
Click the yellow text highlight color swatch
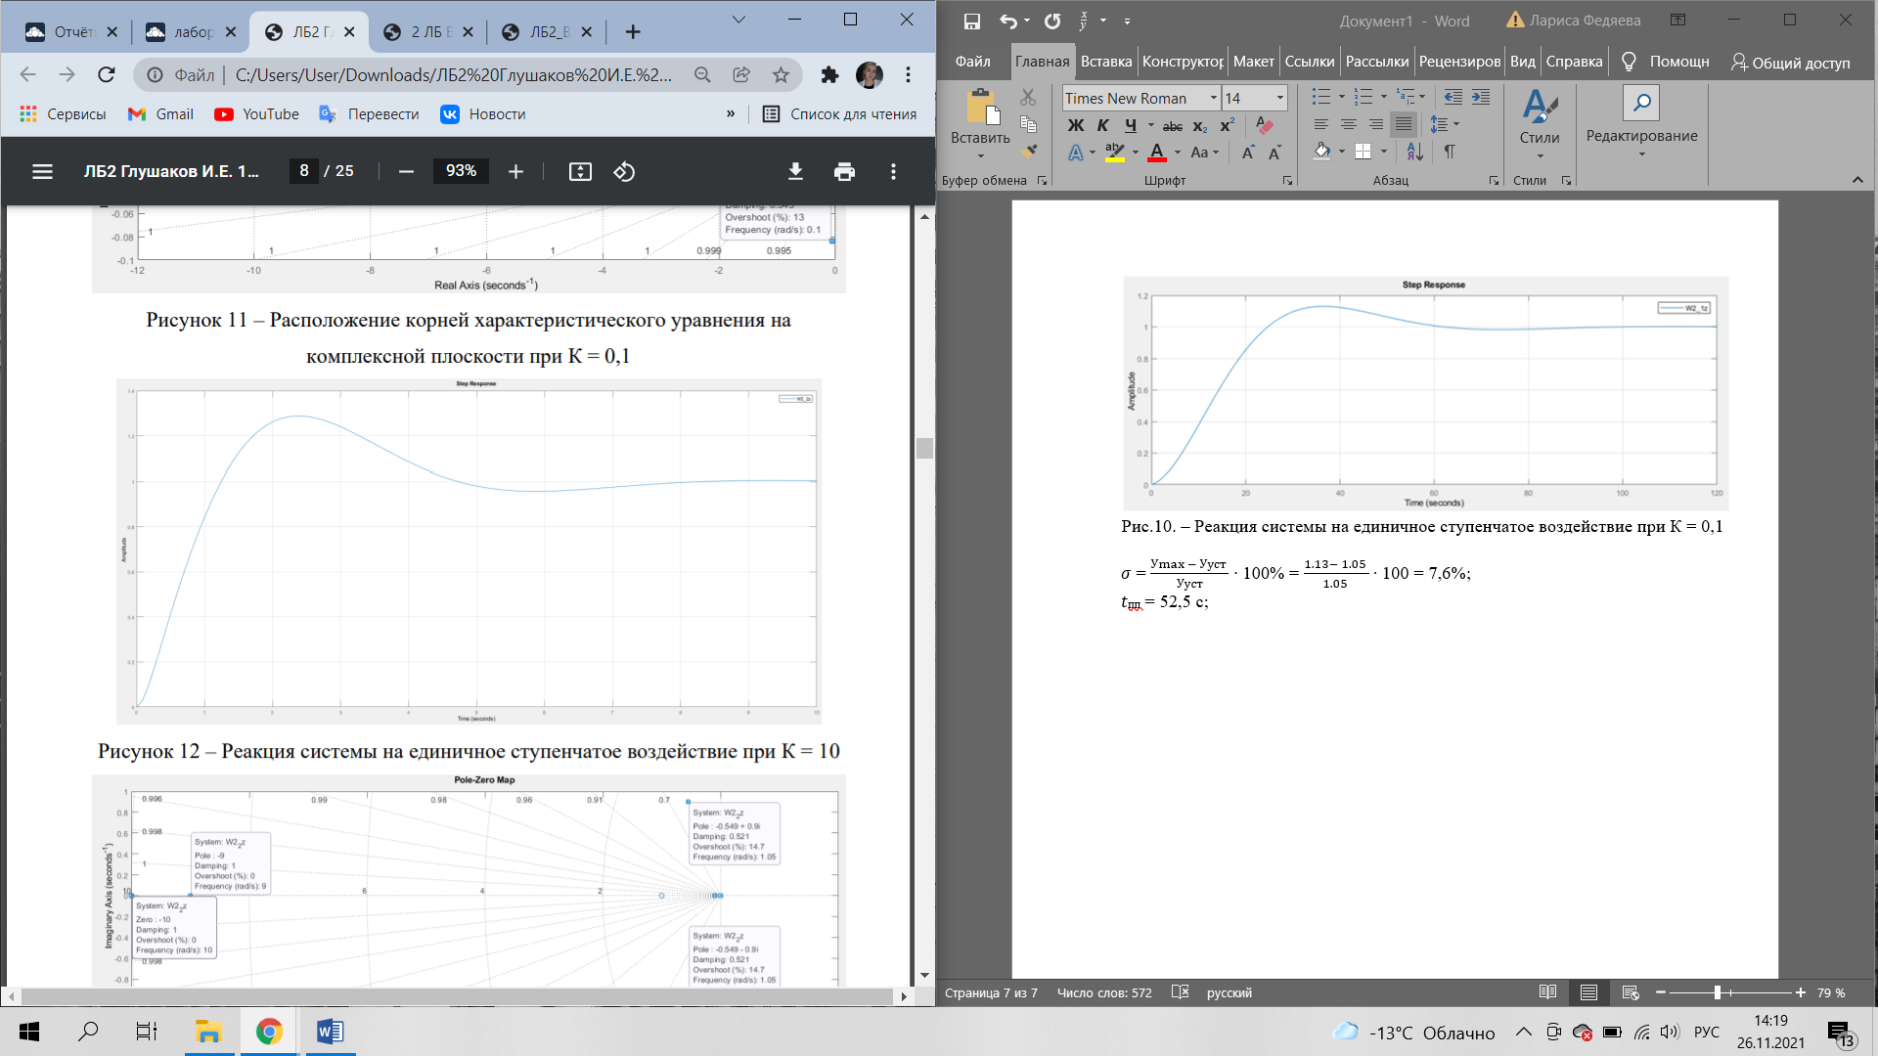coord(1115,153)
